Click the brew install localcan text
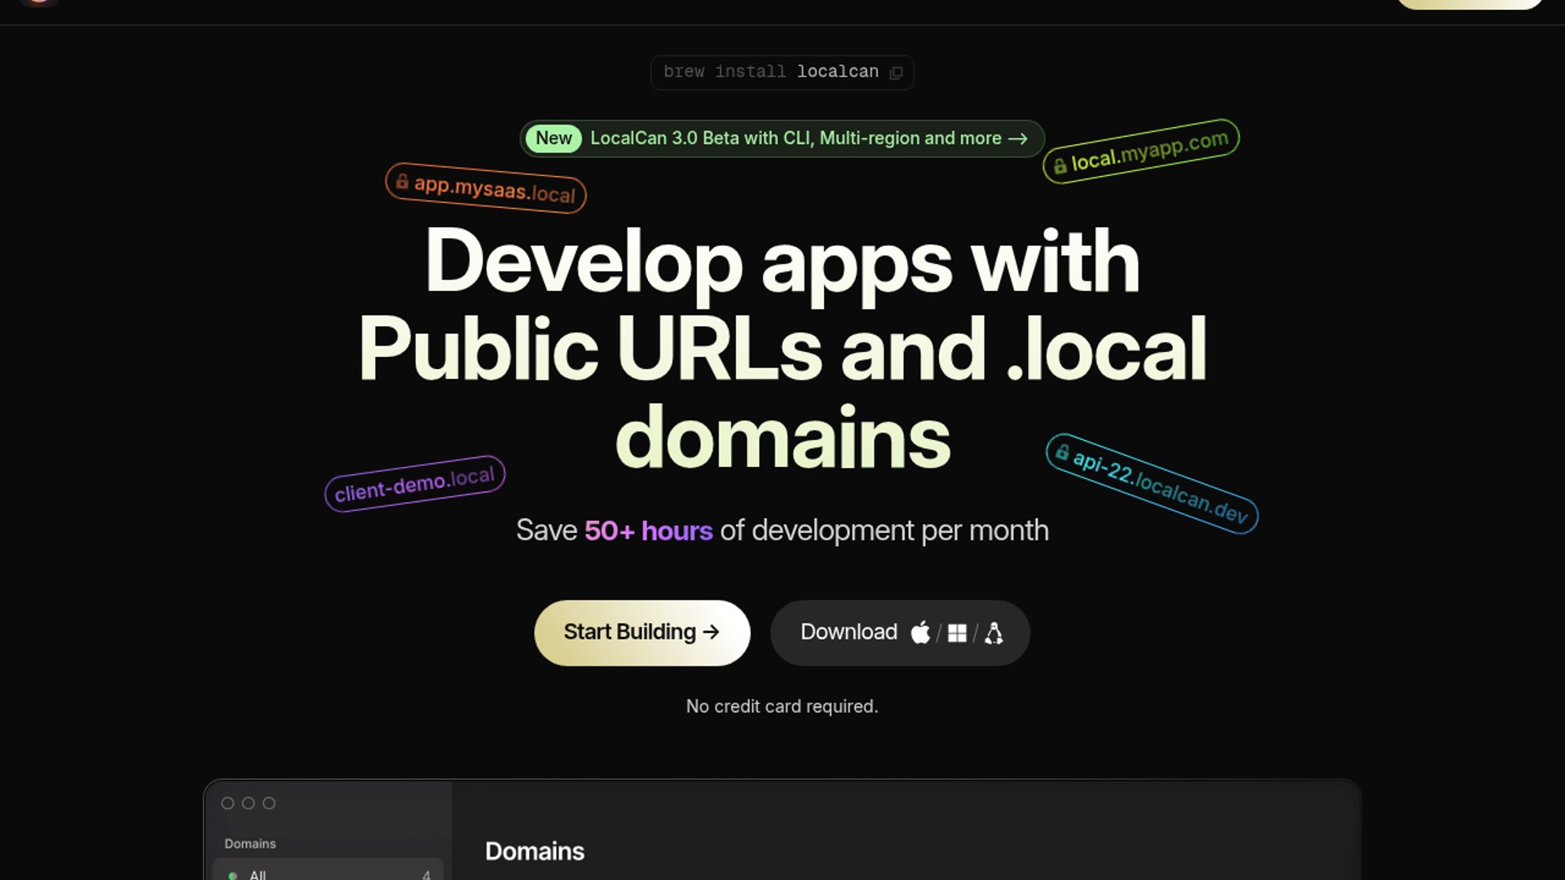The height and width of the screenshot is (880, 1565). click(771, 72)
